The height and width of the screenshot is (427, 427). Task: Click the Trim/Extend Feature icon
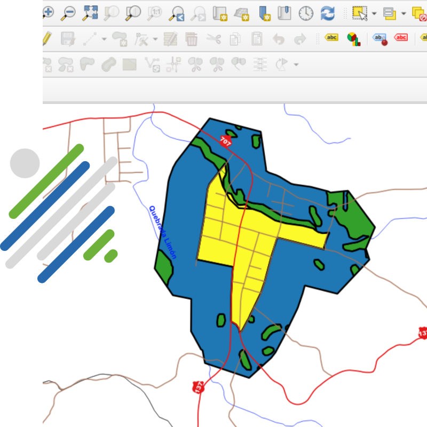tap(174, 65)
